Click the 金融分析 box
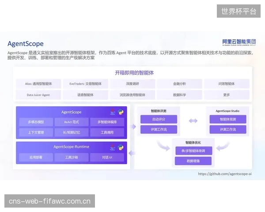 pos(179,83)
